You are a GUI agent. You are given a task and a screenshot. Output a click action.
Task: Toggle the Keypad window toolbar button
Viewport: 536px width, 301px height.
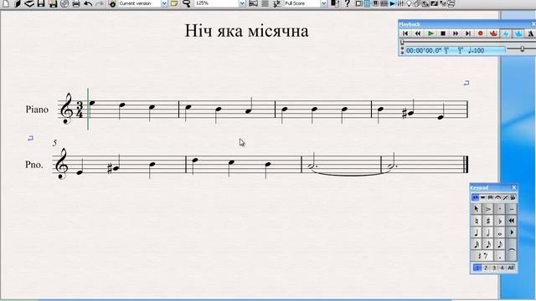pyautogui.click(x=367, y=3)
